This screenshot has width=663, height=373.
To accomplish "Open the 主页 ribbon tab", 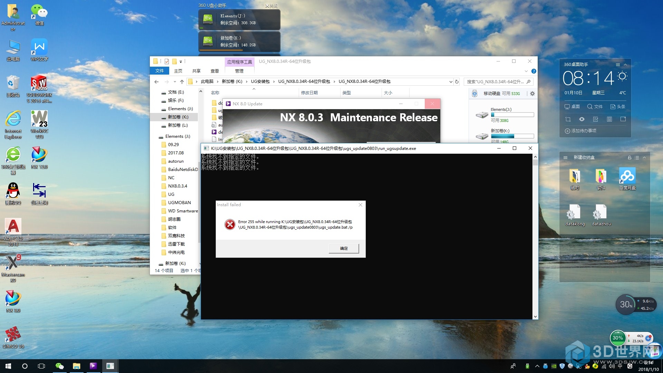I will pyautogui.click(x=178, y=71).
